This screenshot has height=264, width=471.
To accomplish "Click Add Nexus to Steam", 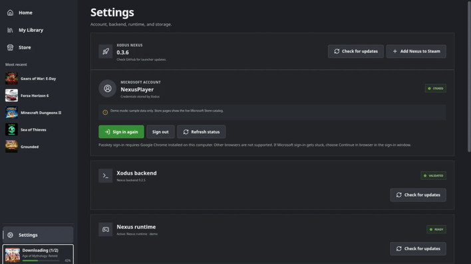I will click(416, 51).
